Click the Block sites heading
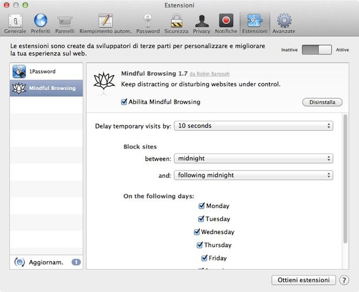 pyautogui.click(x=140, y=146)
